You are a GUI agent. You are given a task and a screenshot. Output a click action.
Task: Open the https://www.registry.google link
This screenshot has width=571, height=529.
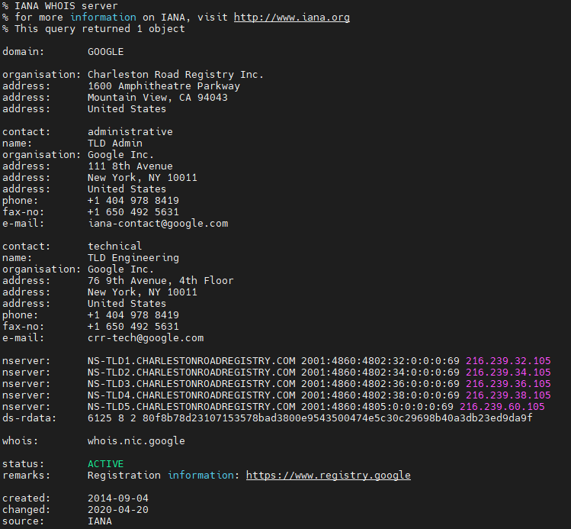pyautogui.click(x=328, y=475)
